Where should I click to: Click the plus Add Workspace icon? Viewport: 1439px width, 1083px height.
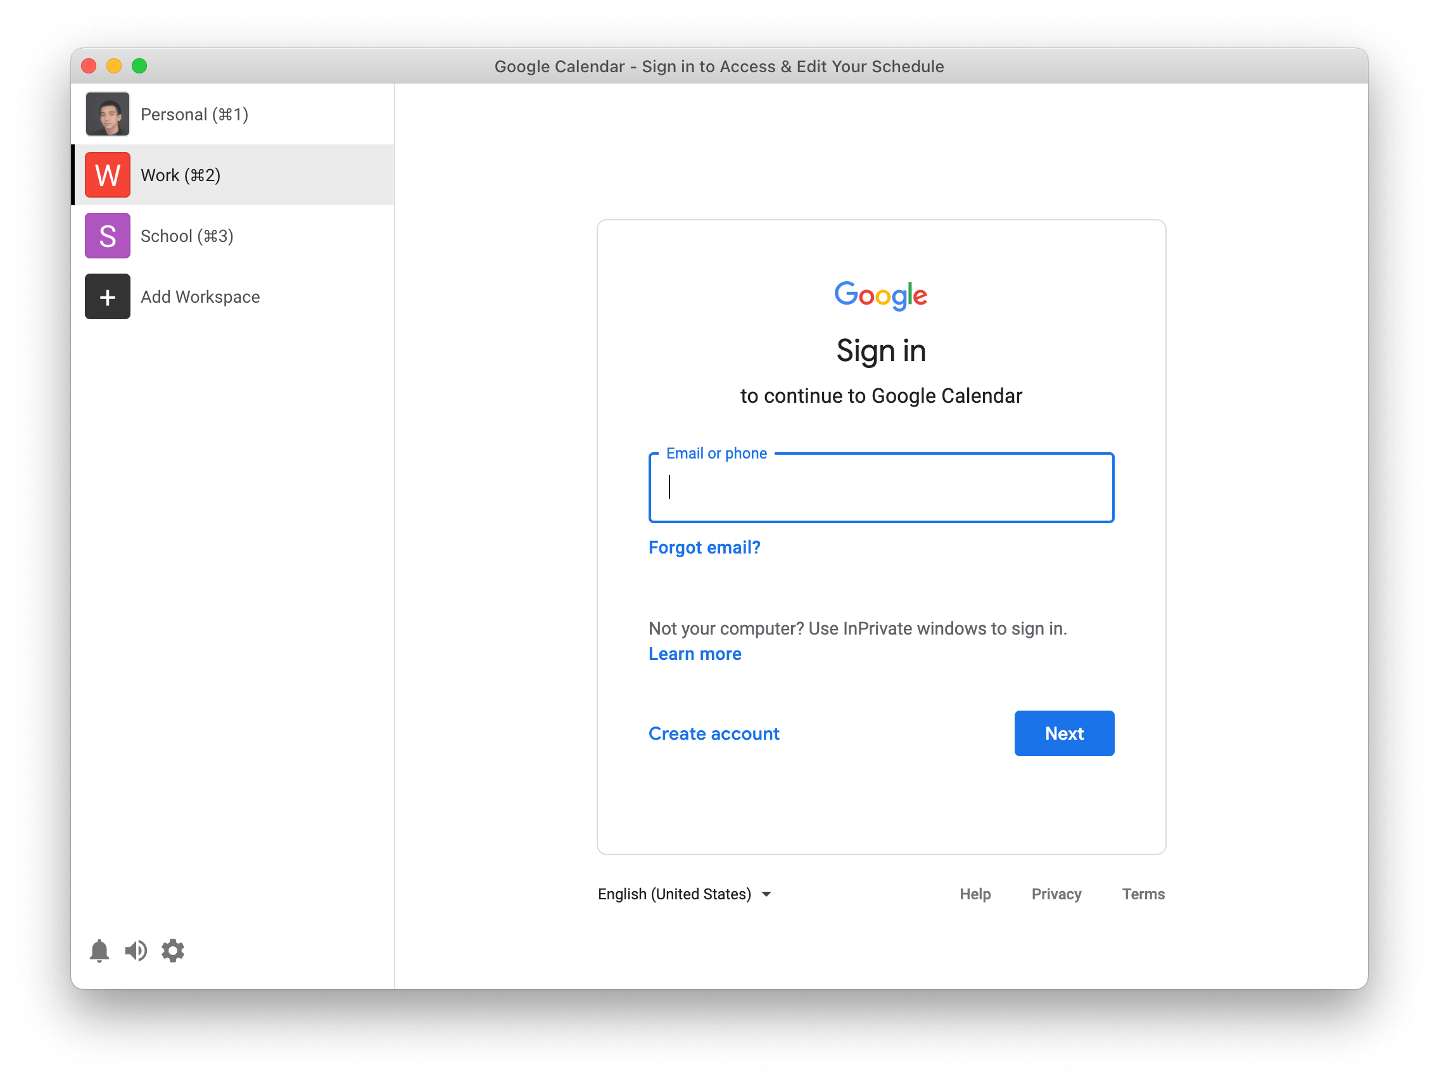[x=107, y=296]
